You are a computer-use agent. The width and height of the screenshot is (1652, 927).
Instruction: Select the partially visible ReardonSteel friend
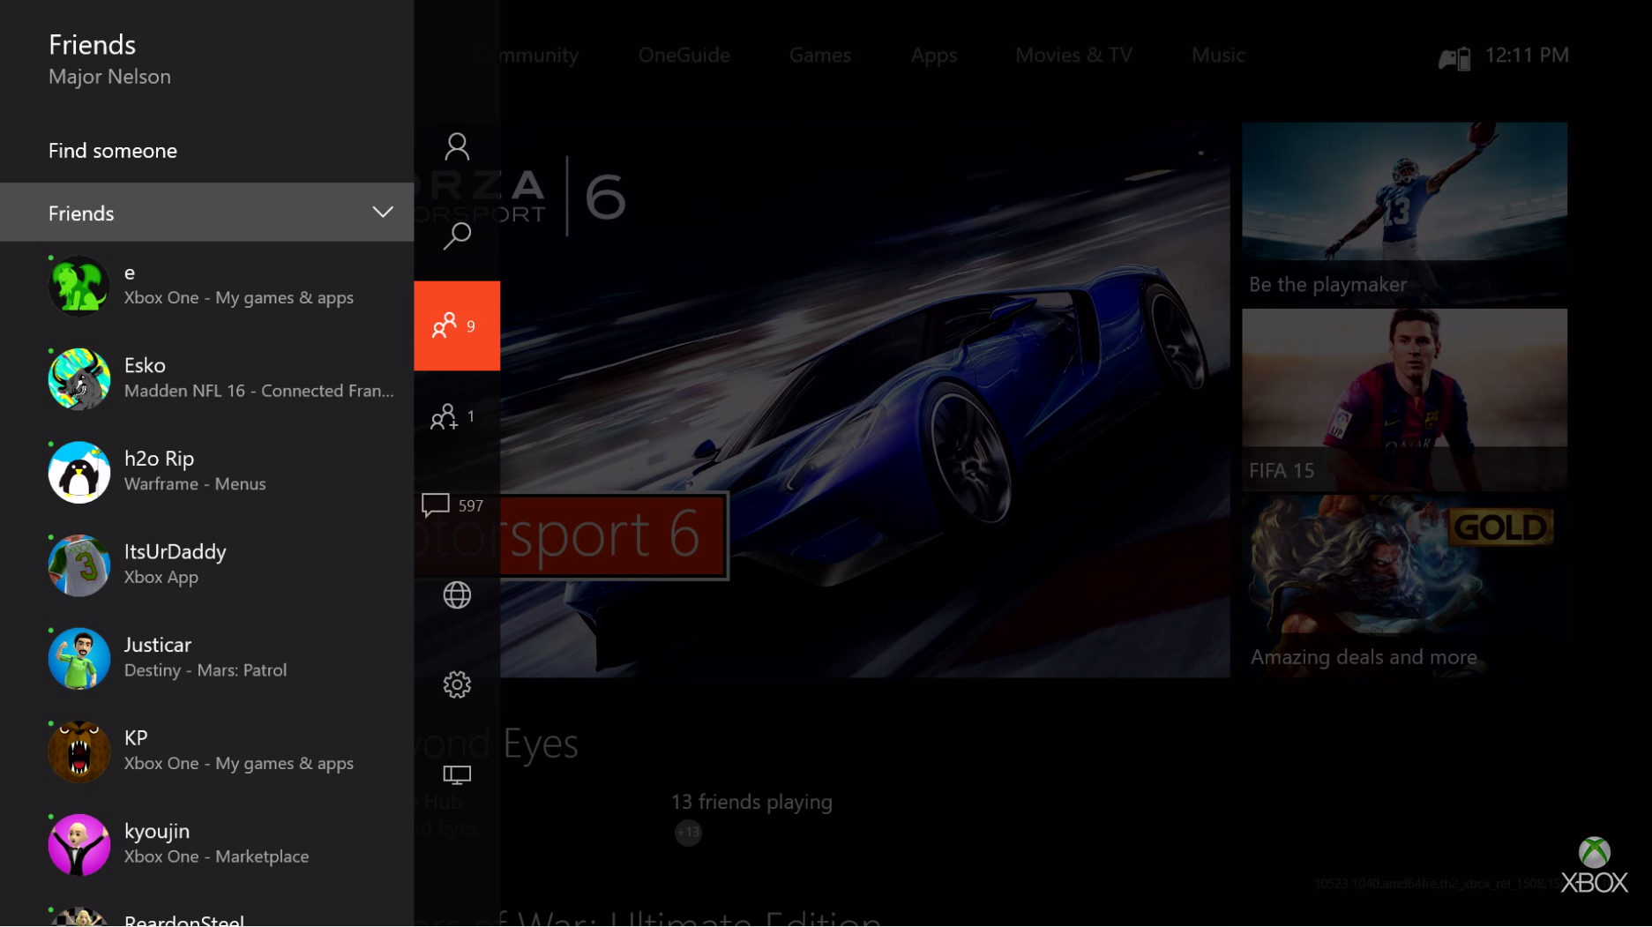coord(207,916)
